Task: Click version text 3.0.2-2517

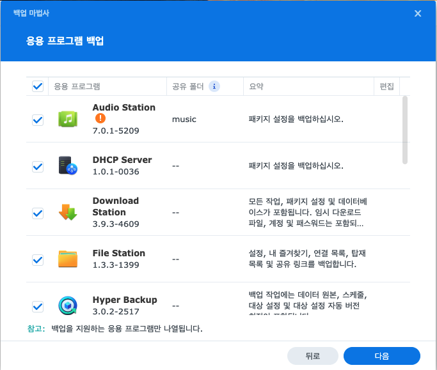Action: [x=116, y=312]
